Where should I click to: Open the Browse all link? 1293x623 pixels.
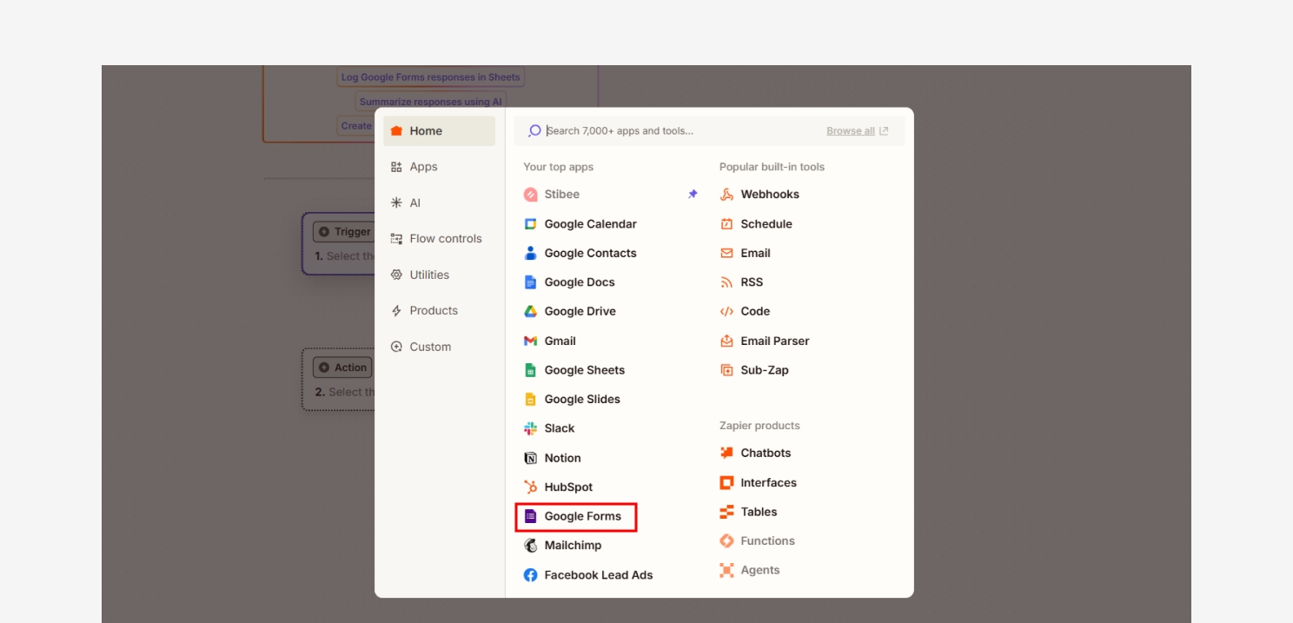[857, 131]
